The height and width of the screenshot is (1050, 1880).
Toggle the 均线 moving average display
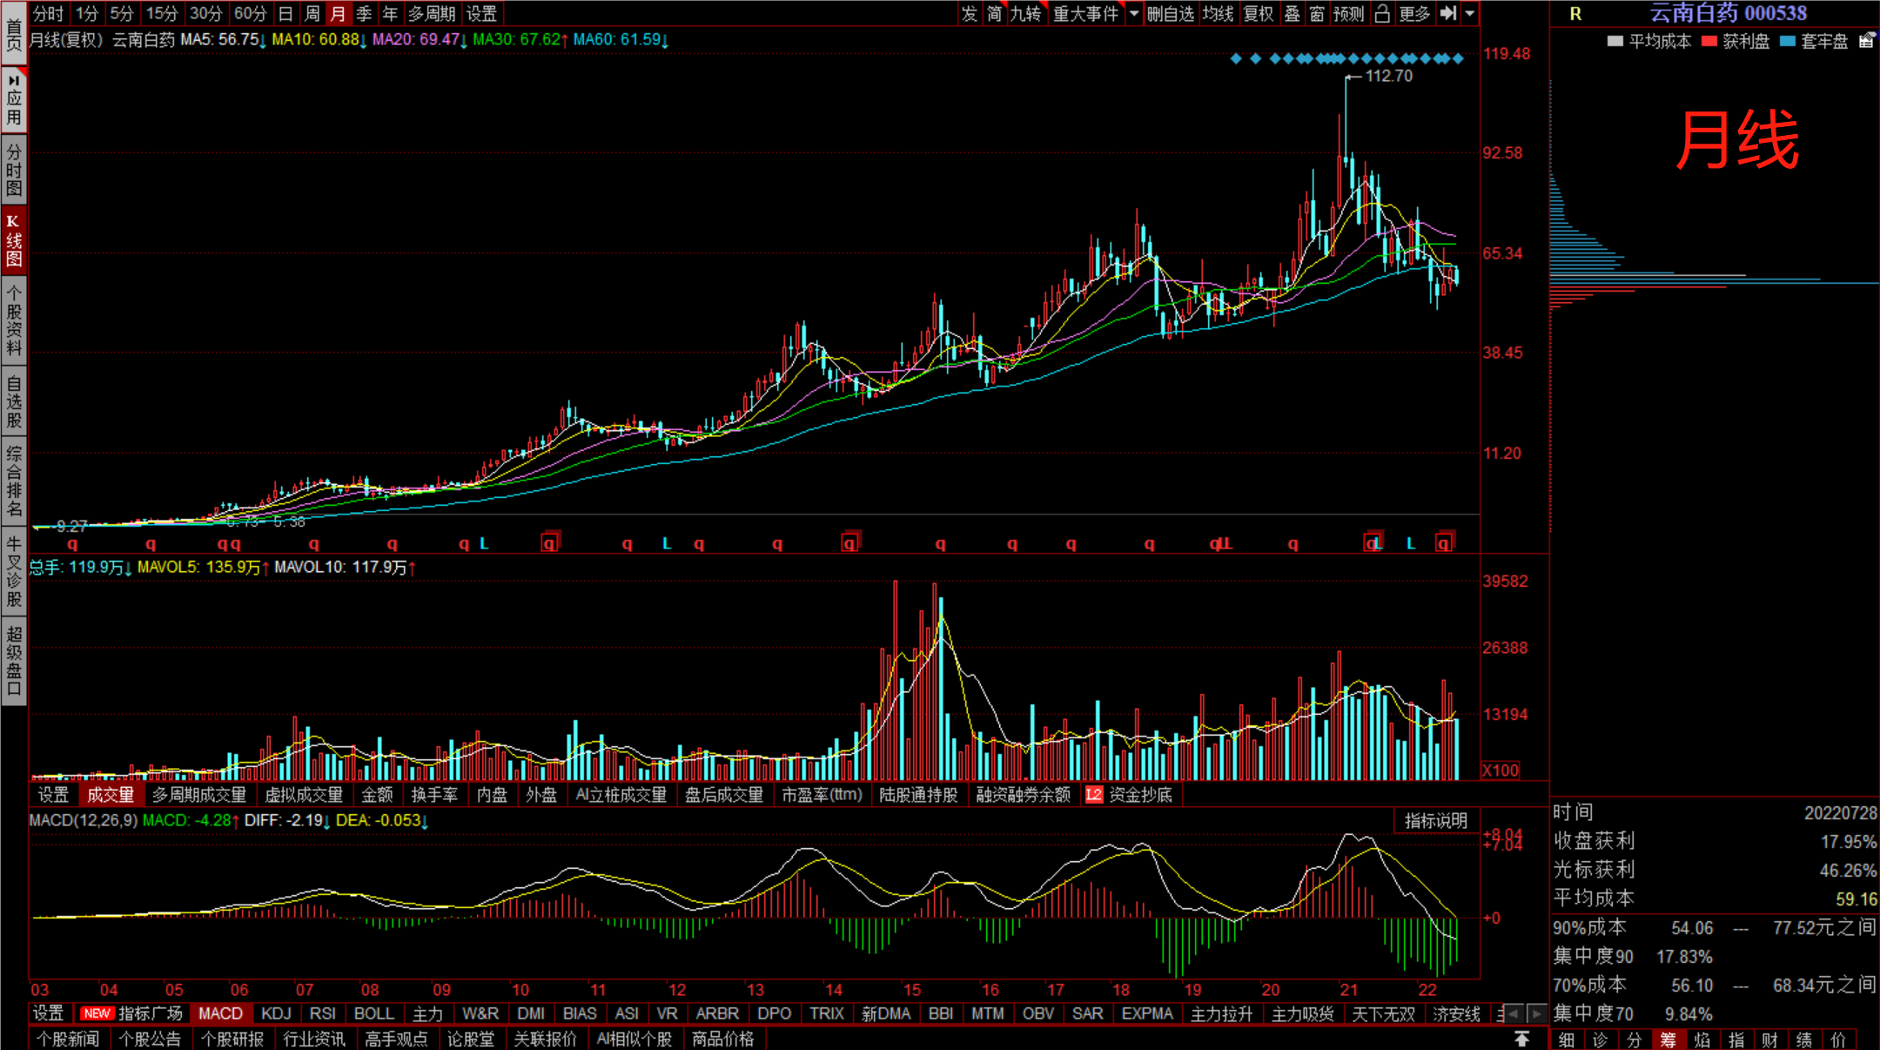click(1218, 13)
